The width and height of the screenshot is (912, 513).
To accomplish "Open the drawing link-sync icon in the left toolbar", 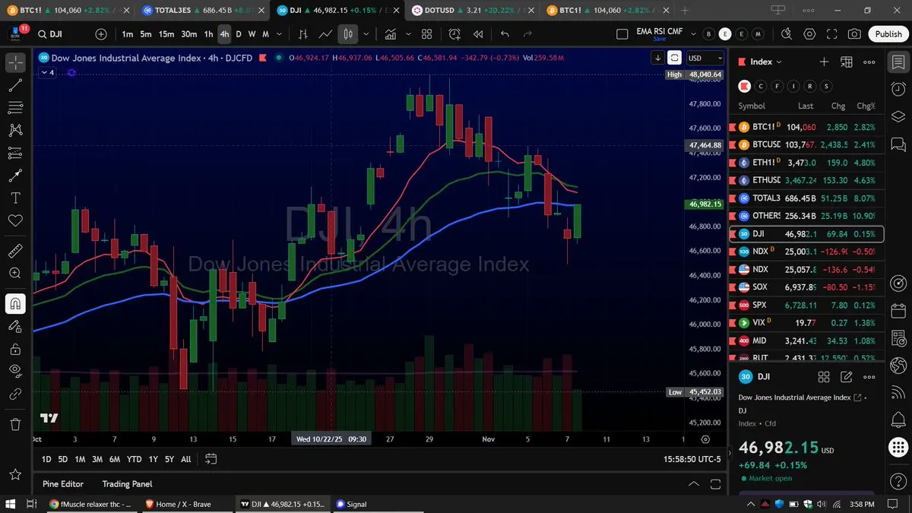I will click(15, 394).
